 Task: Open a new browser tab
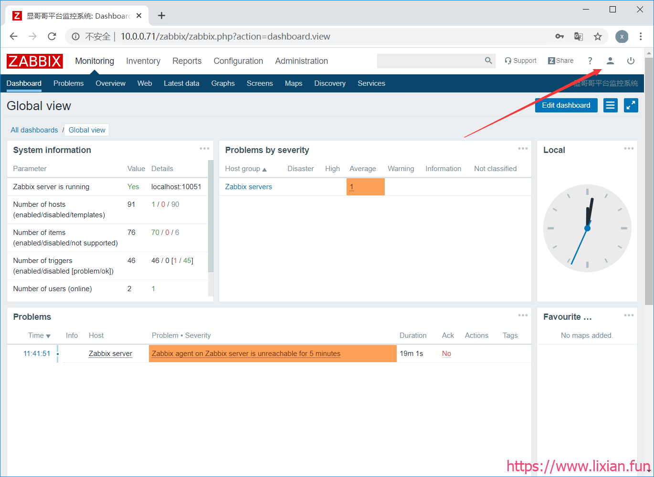[x=161, y=16]
